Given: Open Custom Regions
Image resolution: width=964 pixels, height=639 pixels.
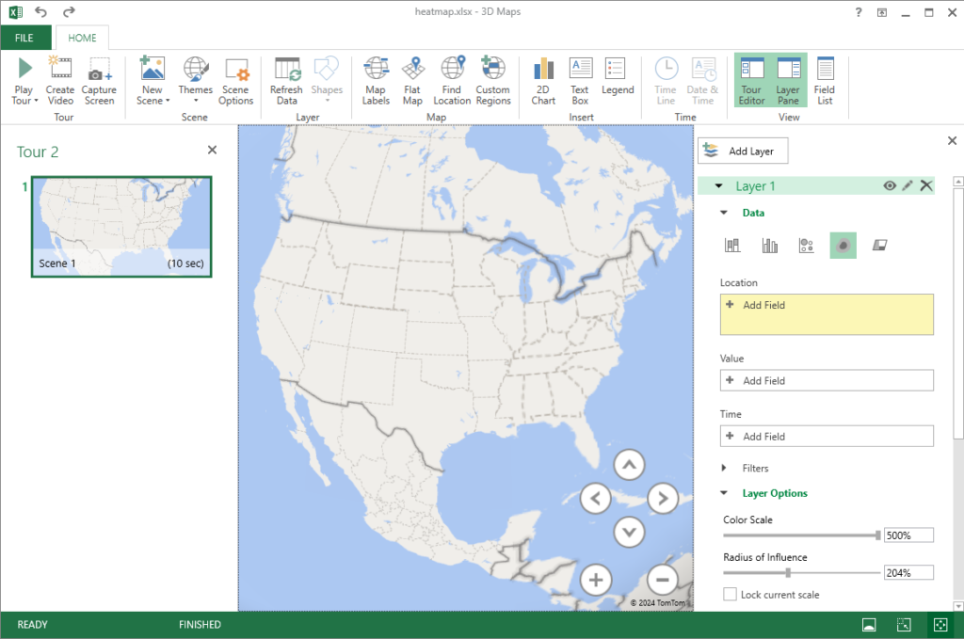Looking at the screenshot, I should coord(493,81).
